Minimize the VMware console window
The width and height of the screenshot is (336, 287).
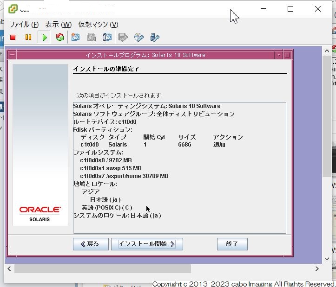coord(264,9)
